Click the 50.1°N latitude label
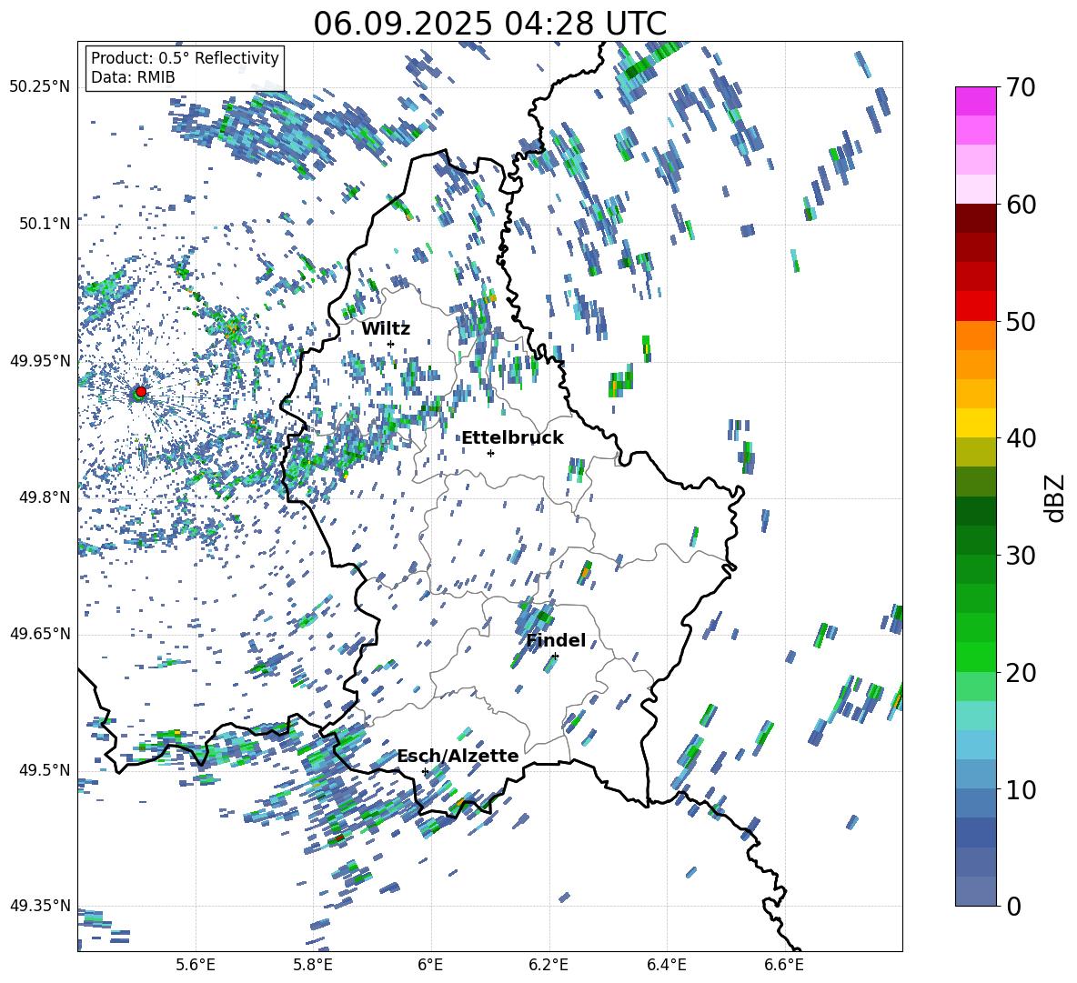1077x983 pixels. (x=45, y=224)
